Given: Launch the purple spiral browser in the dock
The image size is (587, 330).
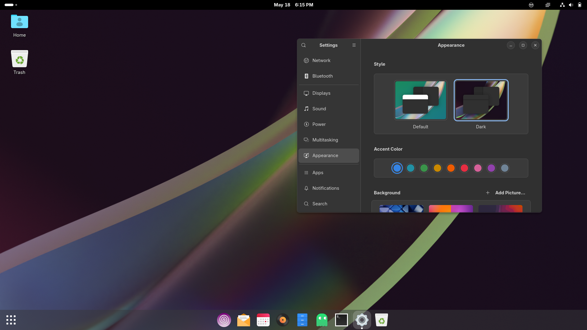Looking at the screenshot, I should 224,320.
